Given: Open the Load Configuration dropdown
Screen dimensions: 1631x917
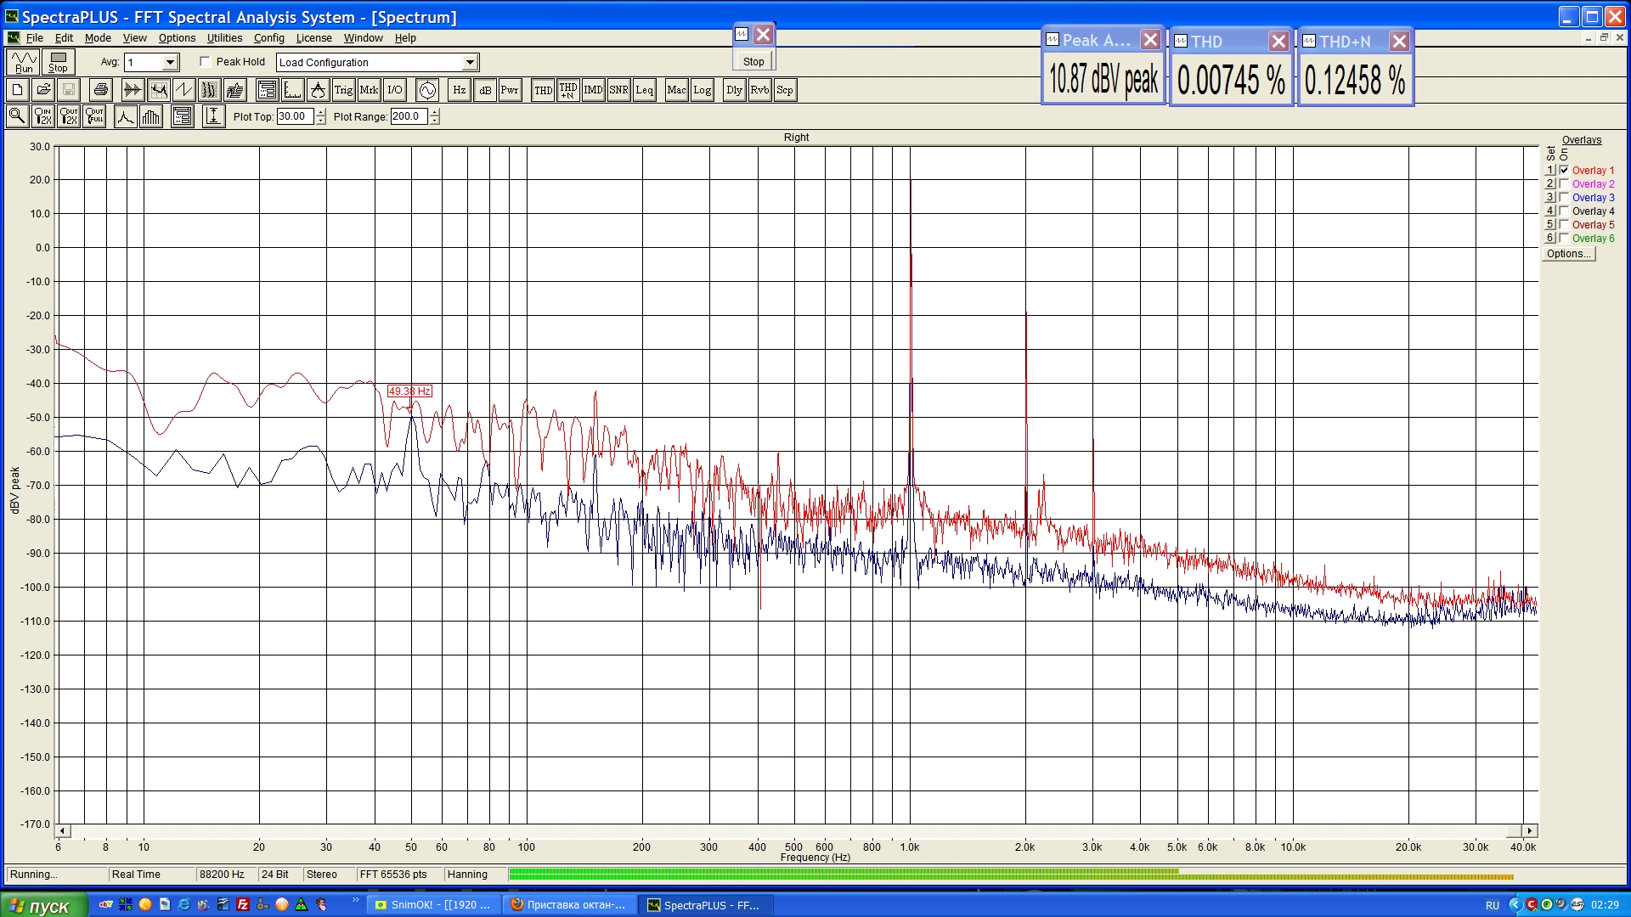Looking at the screenshot, I should point(470,62).
